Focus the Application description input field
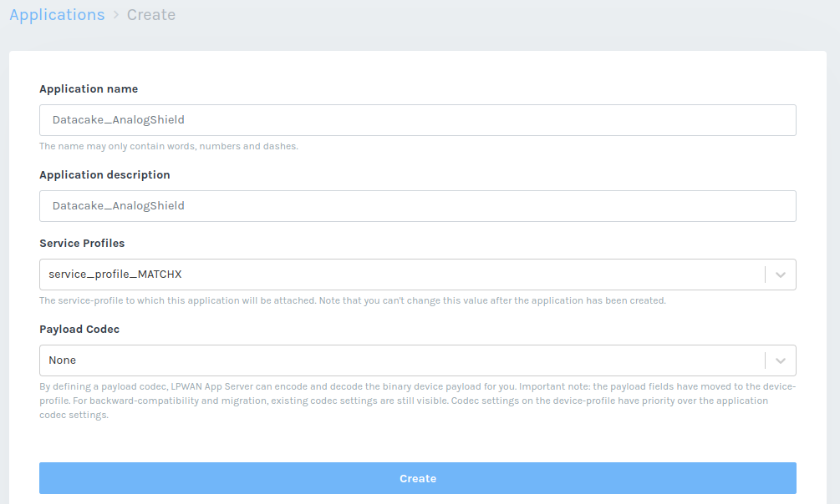 tap(417, 206)
